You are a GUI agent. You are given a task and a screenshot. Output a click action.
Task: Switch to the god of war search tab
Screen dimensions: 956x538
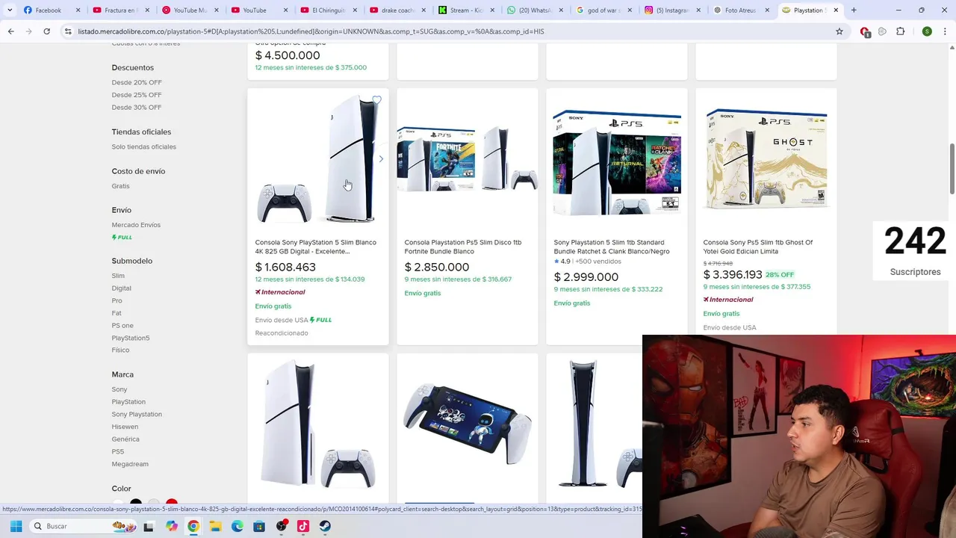point(603,10)
